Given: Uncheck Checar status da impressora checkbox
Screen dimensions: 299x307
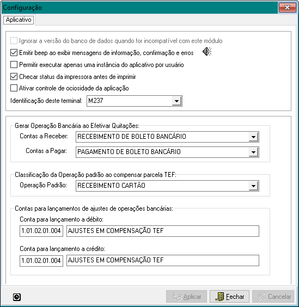Looking at the screenshot, I should point(14,77).
